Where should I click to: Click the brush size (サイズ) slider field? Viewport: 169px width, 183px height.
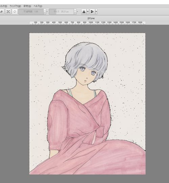pyautogui.click(x=62, y=12)
